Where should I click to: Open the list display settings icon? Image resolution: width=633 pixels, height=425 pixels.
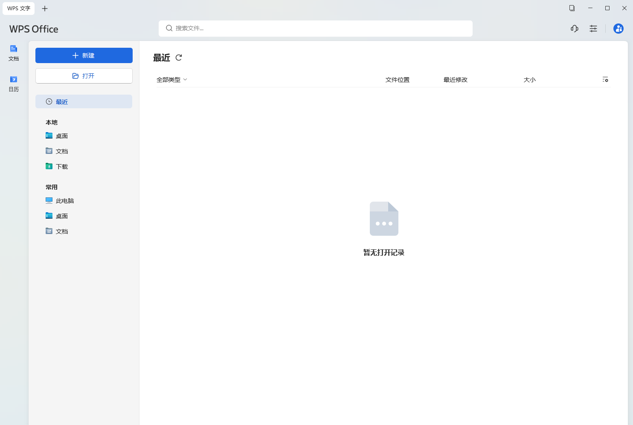pyautogui.click(x=605, y=79)
